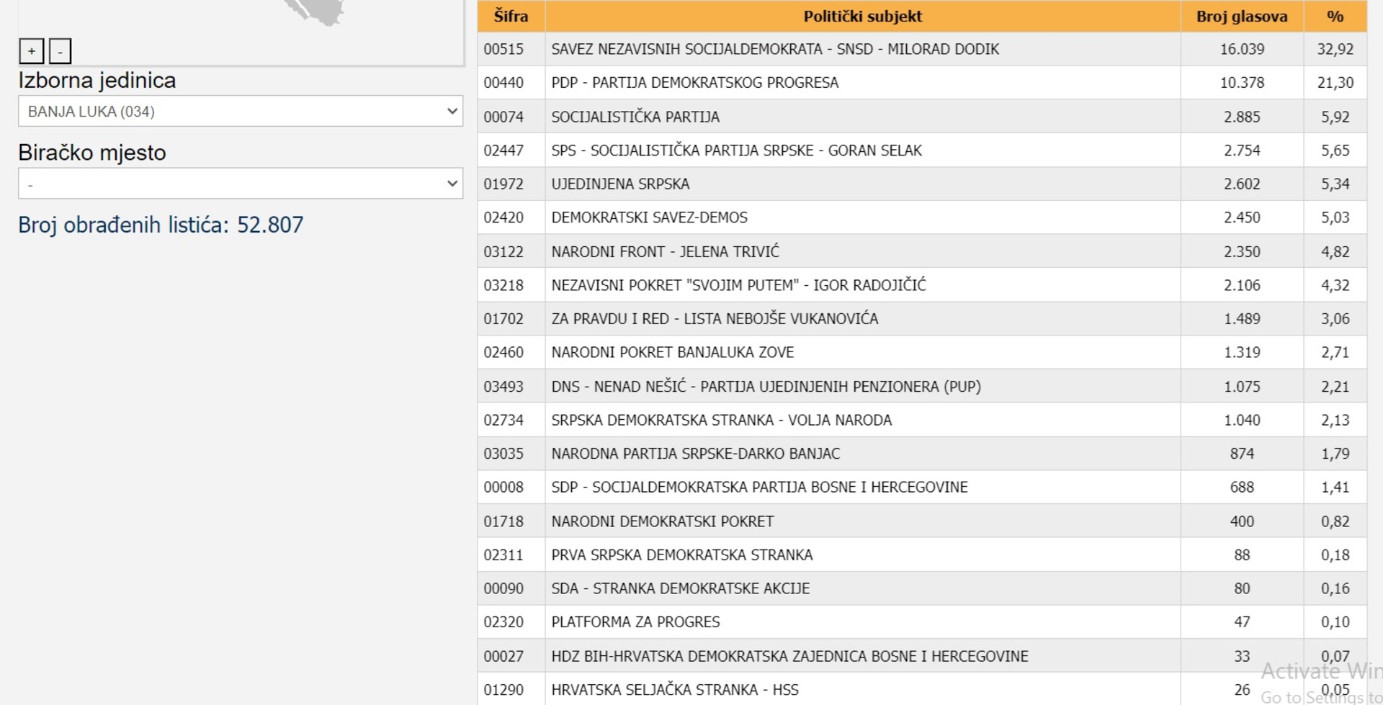Click the % column header

pos(1335,16)
